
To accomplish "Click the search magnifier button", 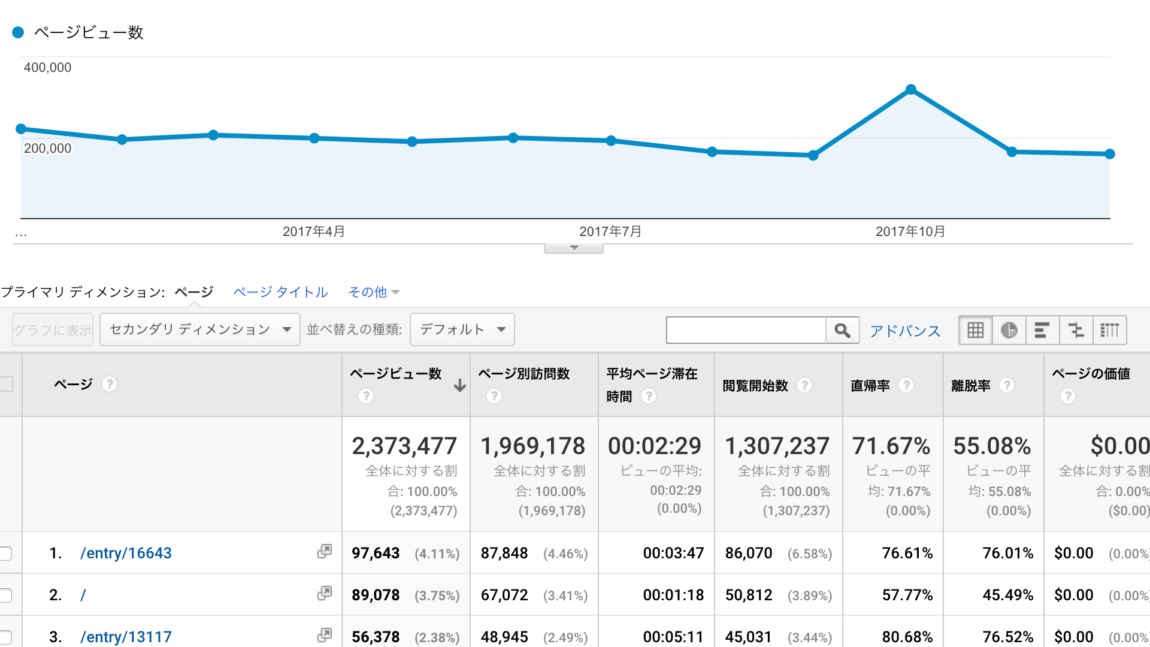I will 842,330.
